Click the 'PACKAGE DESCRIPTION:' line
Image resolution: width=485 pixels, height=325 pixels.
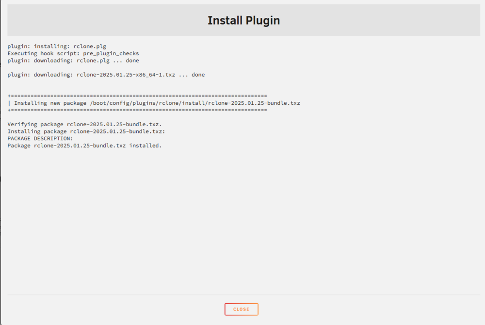click(x=40, y=139)
